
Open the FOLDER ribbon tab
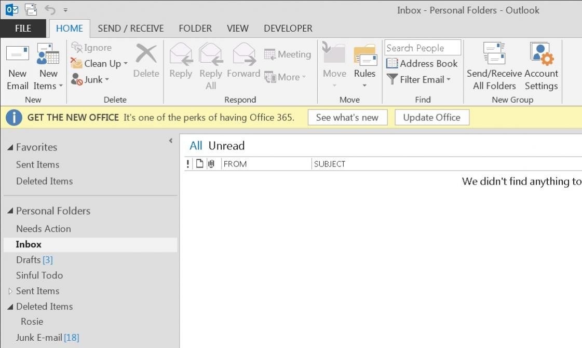(195, 28)
